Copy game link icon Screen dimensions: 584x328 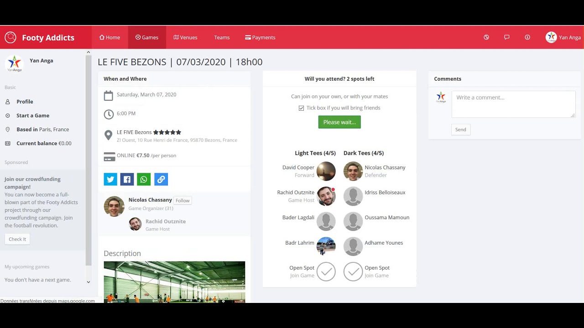point(161,179)
